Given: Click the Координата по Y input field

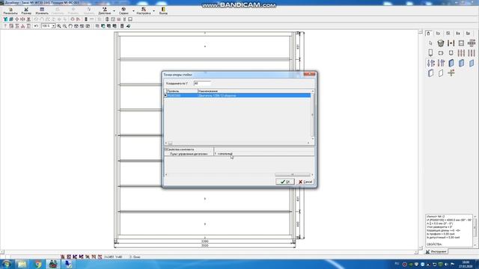Looking at the screenshot, I should pos(202,83).
